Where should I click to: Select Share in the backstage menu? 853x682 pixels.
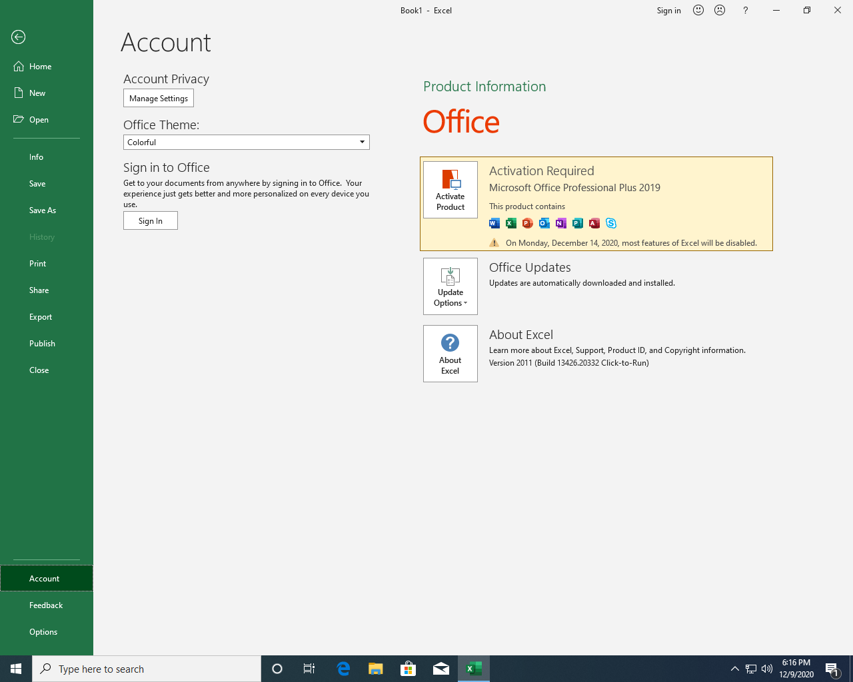[x=47, y=290]
